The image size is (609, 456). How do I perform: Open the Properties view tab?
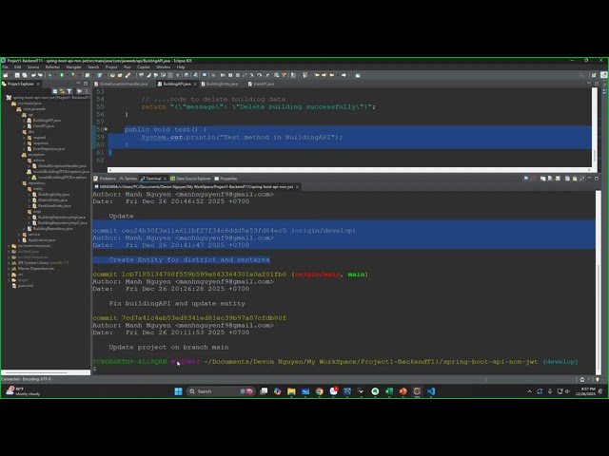click(x=226, y=179)
